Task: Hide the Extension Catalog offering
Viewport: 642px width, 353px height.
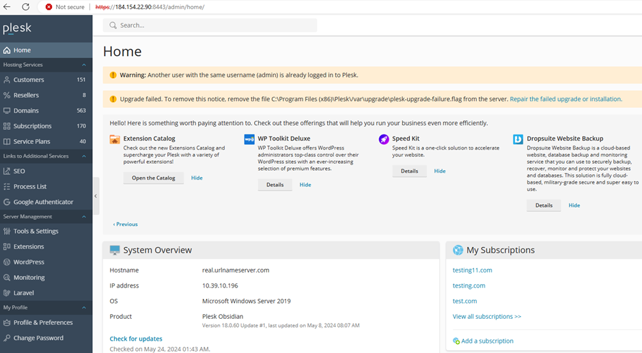Action: [197, 178]
